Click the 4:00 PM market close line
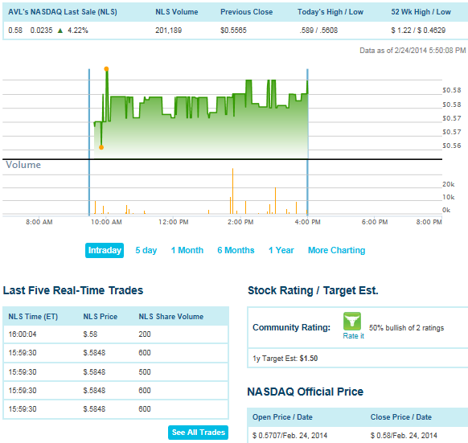Screen dimensions: 468x443 click(x=307, y=142)
